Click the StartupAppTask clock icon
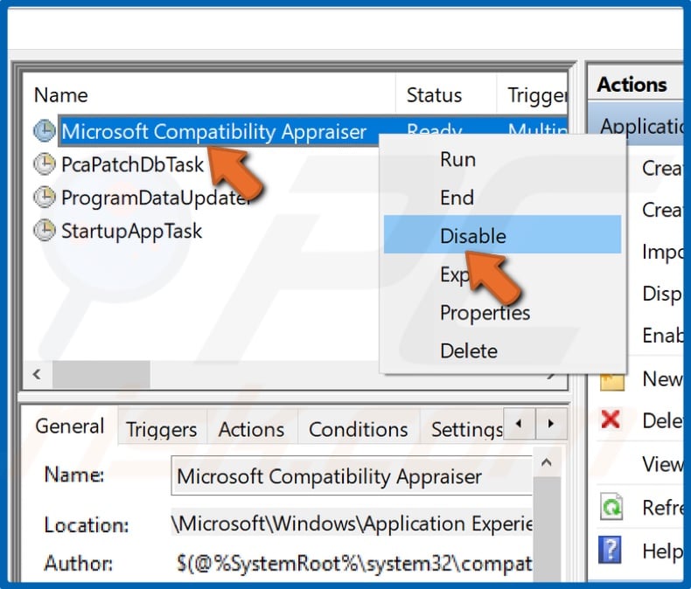Image resolution: width=691 pixels, height=589 pixels. [45, 230]
